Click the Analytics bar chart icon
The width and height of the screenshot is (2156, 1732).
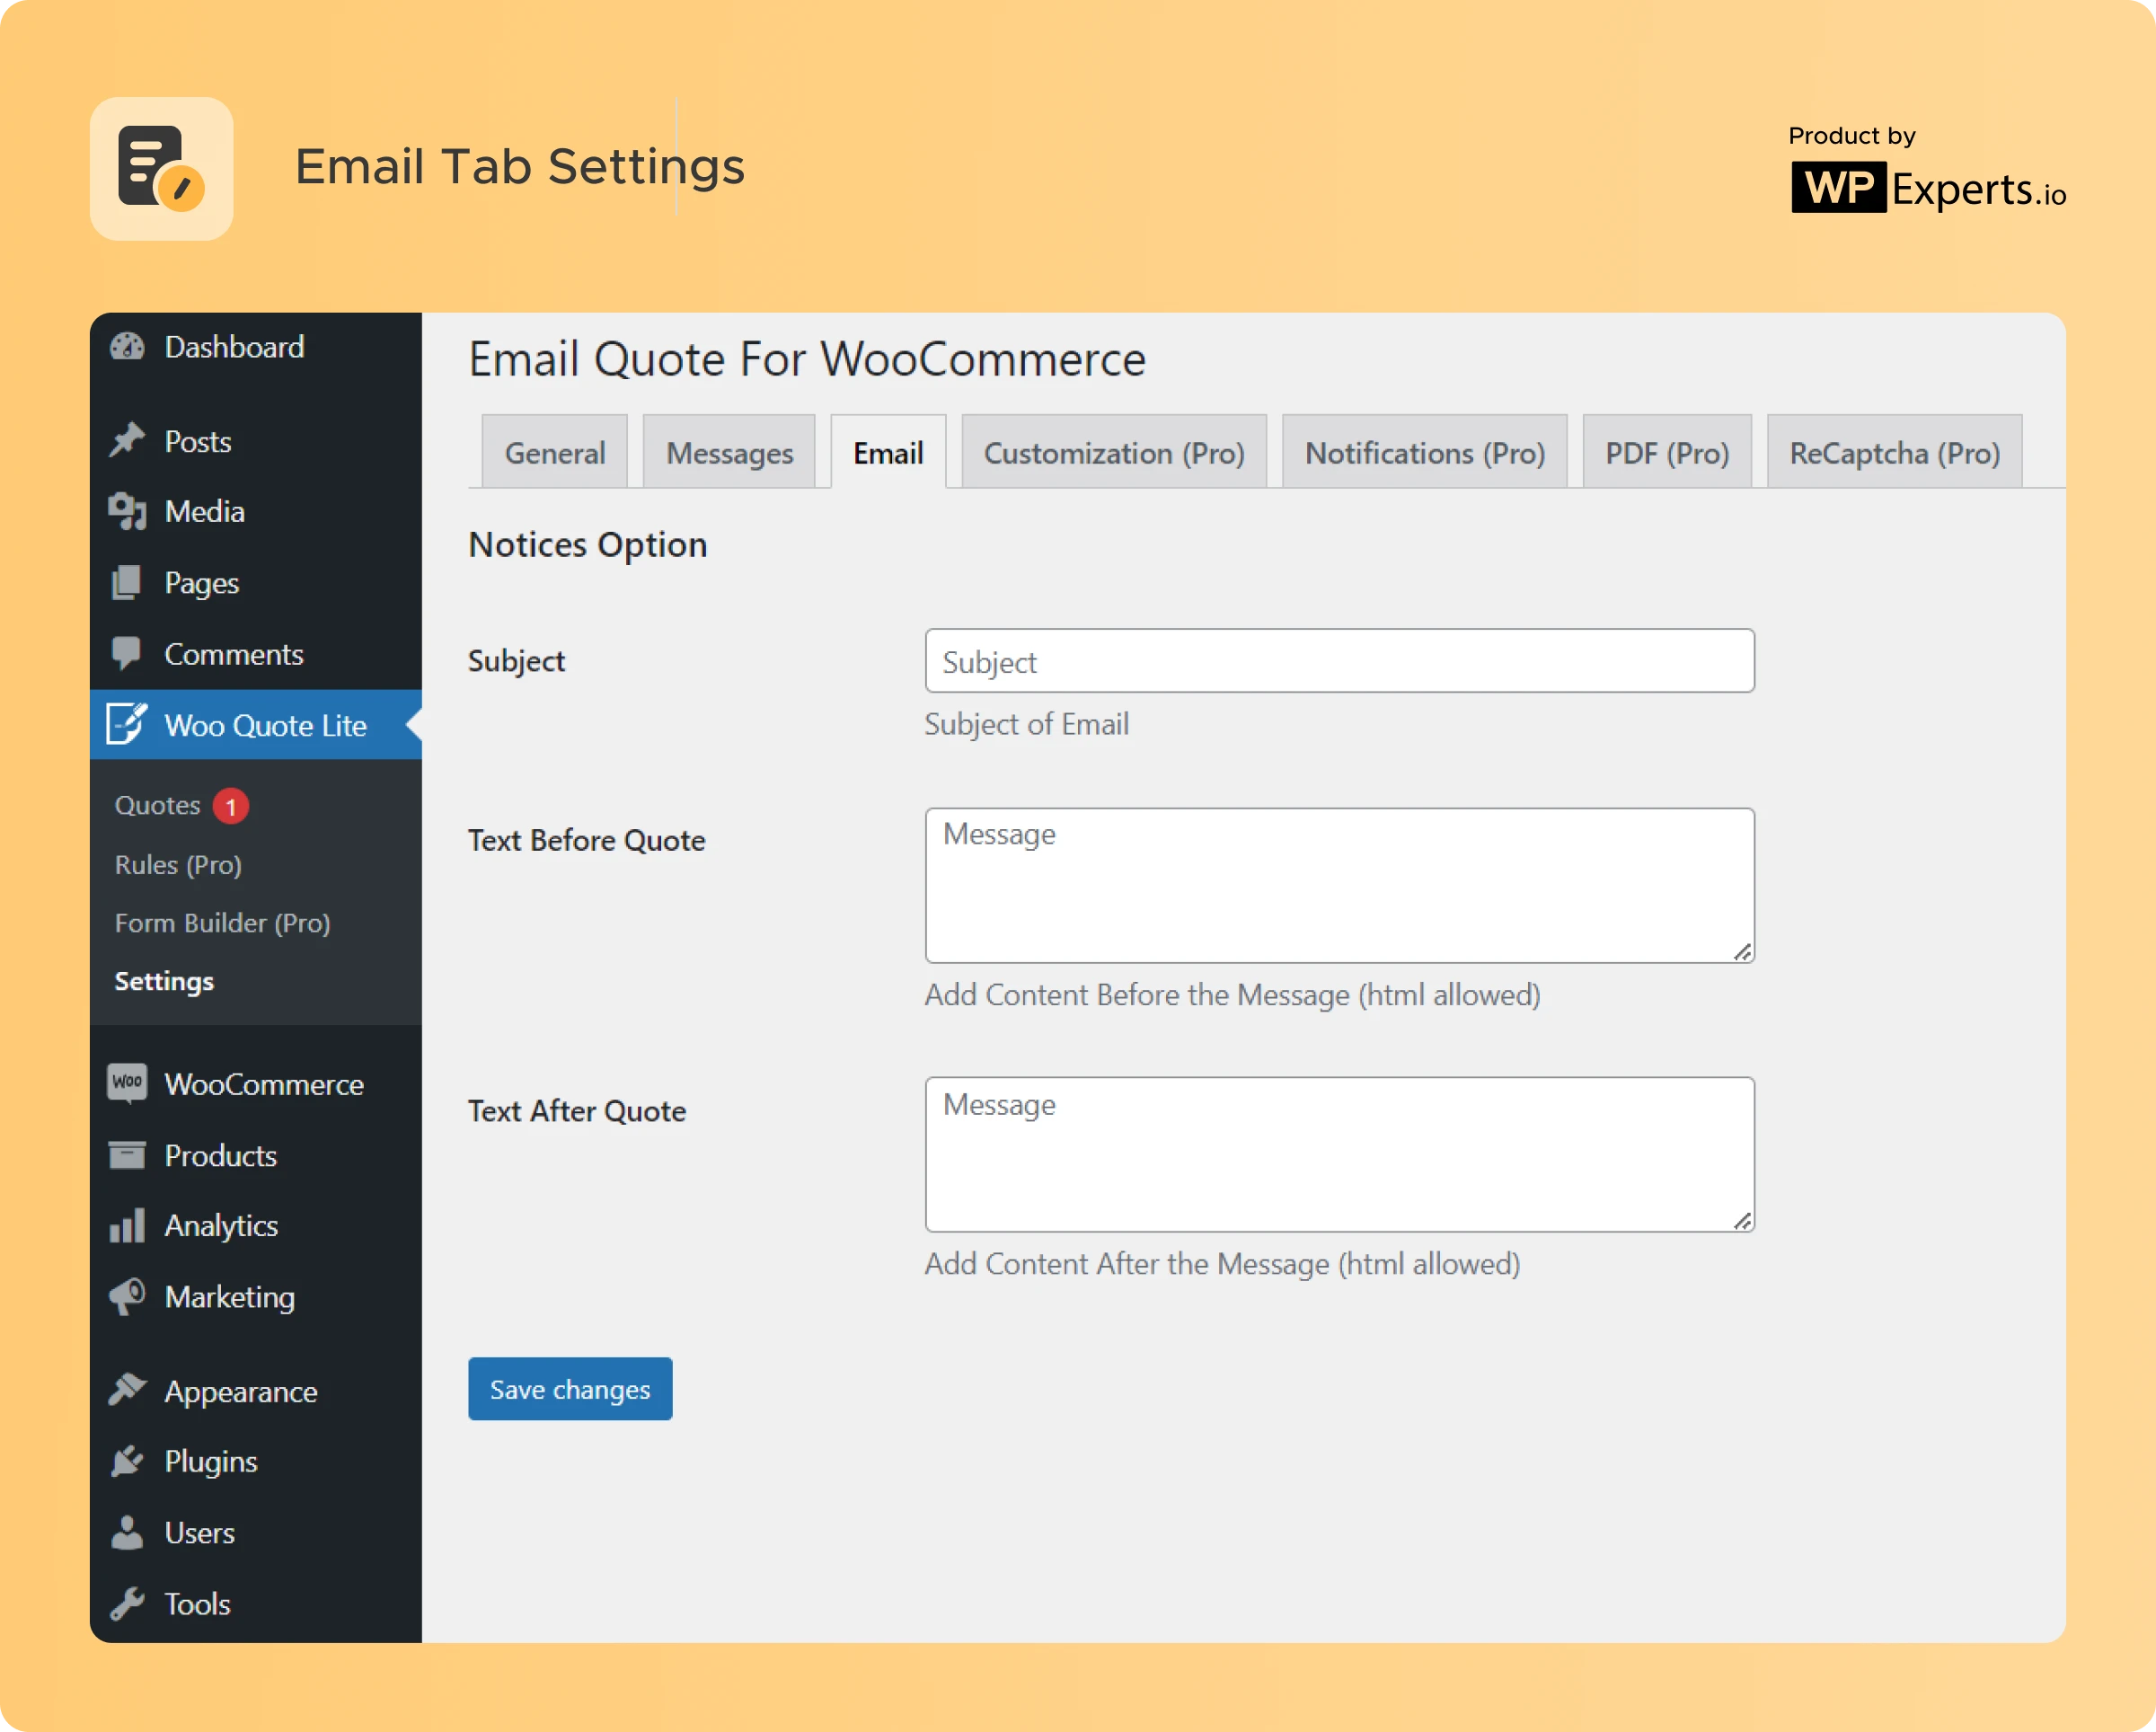click(x=127, y=1226)
